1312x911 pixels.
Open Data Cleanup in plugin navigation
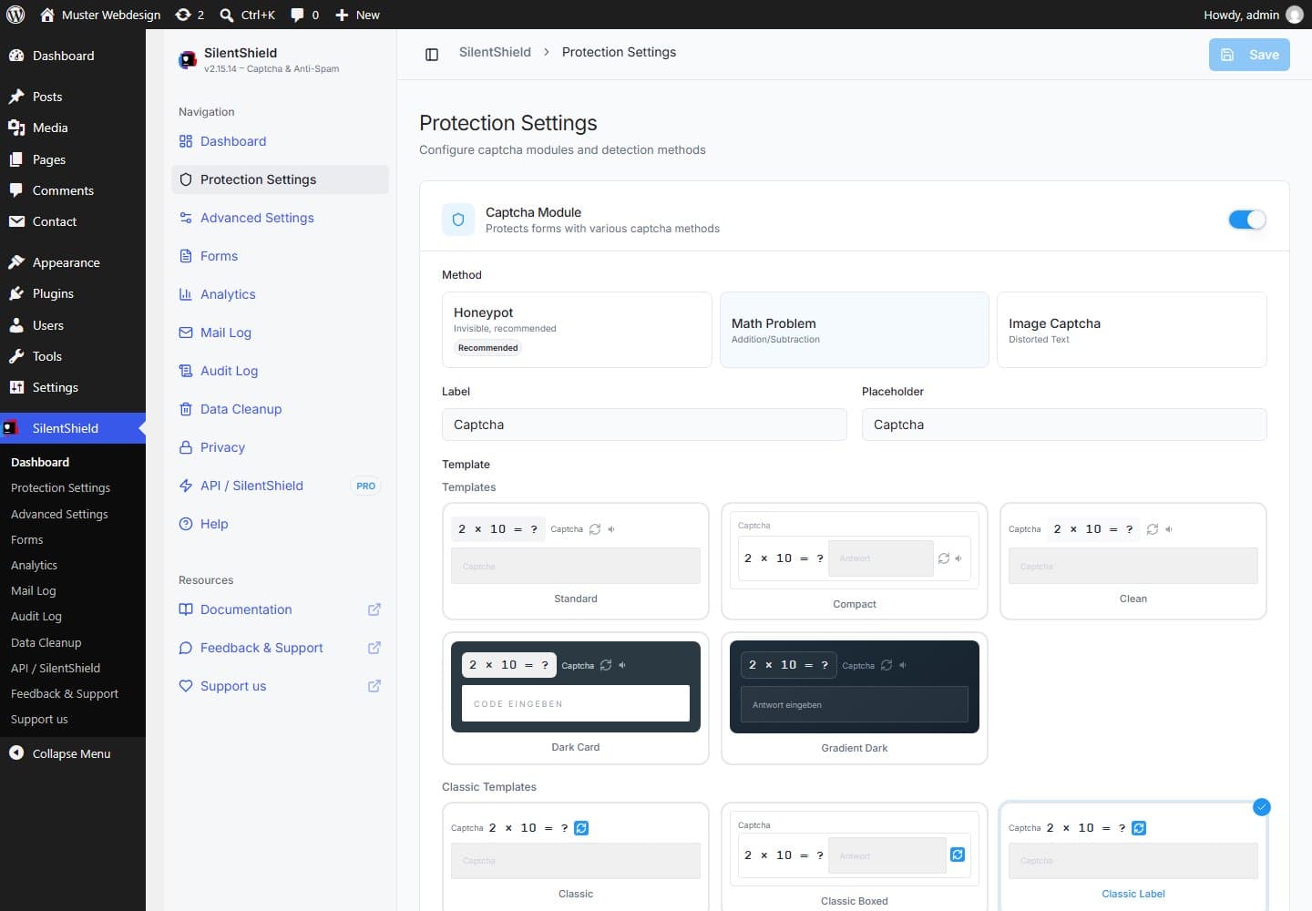coord(280,409)
